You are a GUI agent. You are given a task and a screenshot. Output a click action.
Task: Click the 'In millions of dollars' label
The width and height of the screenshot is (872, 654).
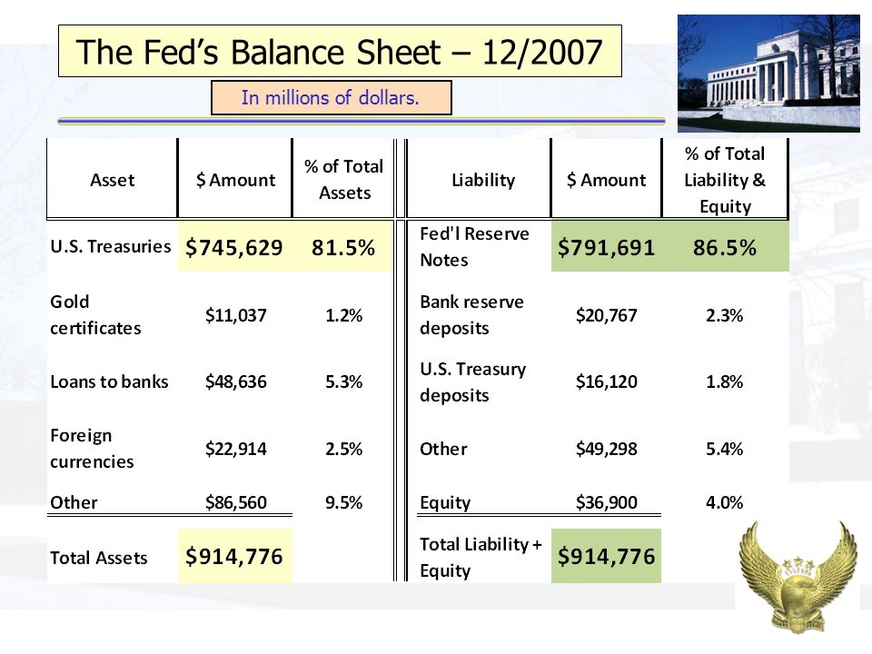tap(331, 98)
